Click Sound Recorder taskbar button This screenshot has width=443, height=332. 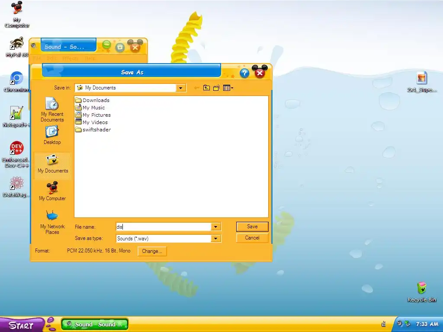click(x=95, y=324)
